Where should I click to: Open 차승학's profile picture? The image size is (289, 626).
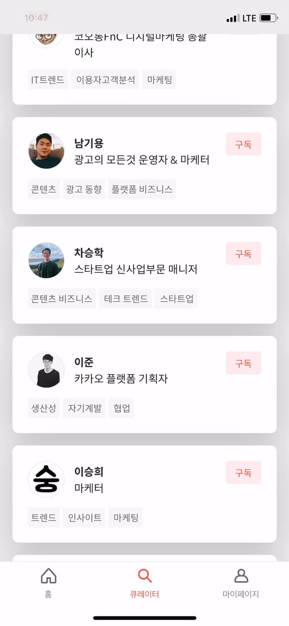(46, 261)
